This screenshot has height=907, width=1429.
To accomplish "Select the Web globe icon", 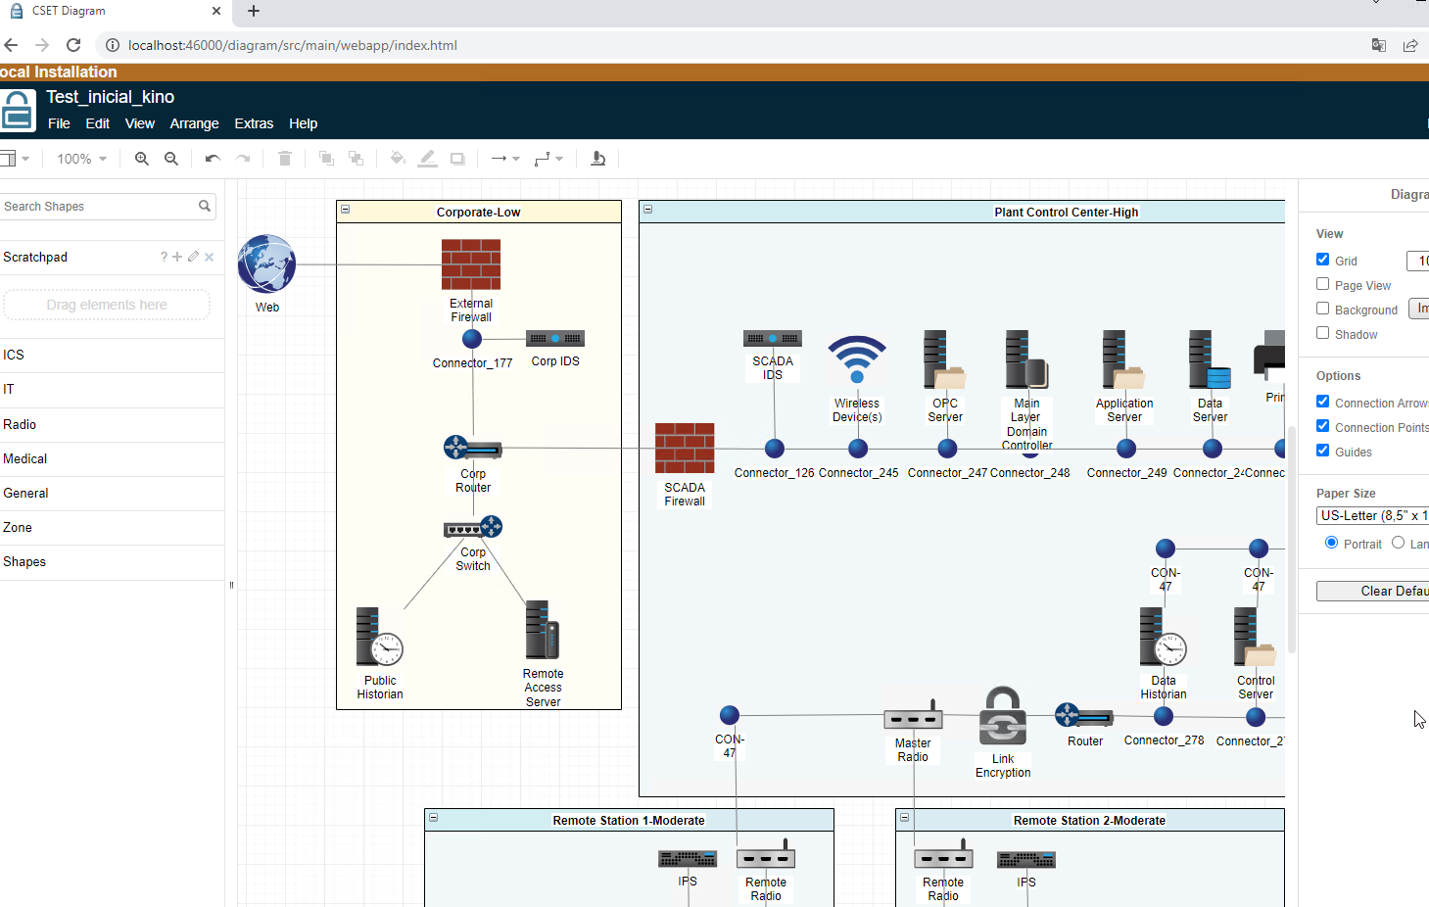I will 266,263.
